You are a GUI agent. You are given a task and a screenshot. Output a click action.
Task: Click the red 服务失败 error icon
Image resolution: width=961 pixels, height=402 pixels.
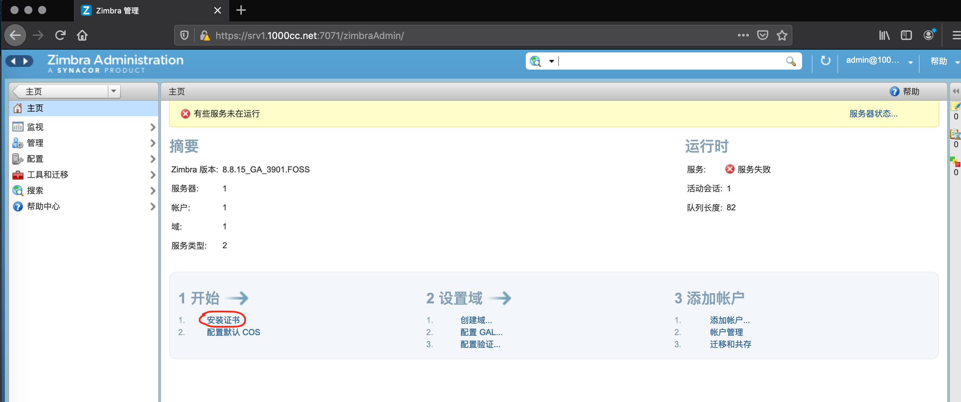730,169
